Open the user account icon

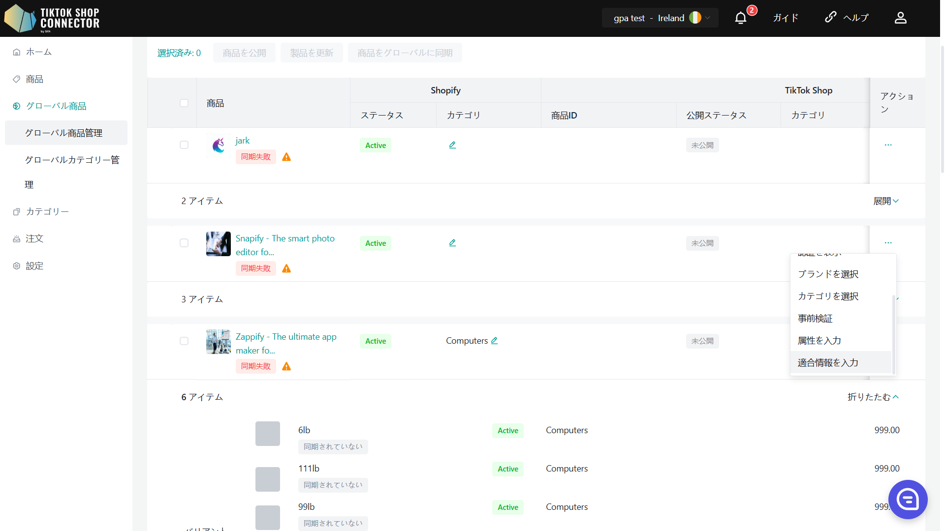click(x=901, y=18)
